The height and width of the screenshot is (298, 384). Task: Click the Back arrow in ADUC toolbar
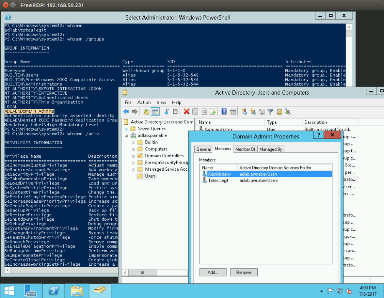[126, 112]
